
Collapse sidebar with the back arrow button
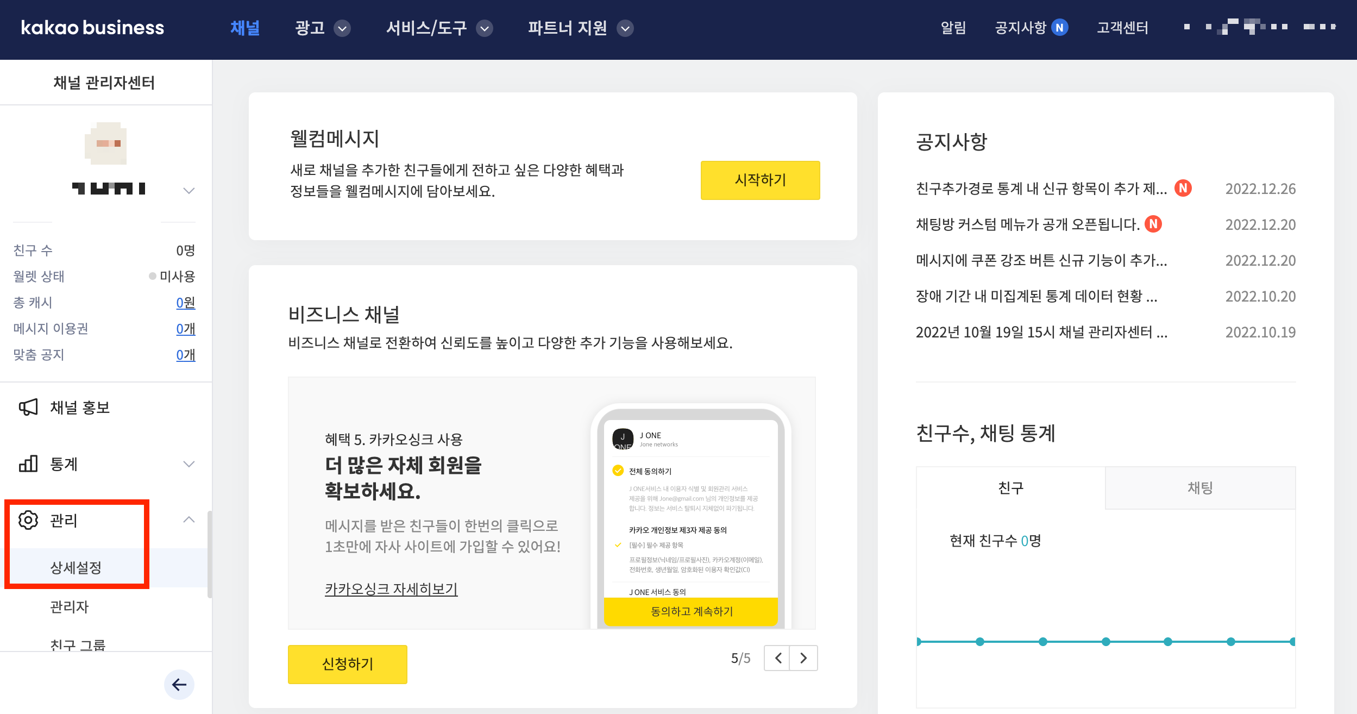point(179,684)
